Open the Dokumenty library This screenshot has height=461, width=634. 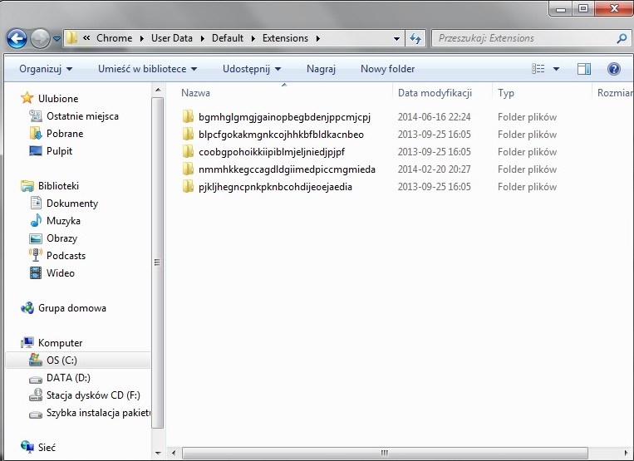(72, 204)
